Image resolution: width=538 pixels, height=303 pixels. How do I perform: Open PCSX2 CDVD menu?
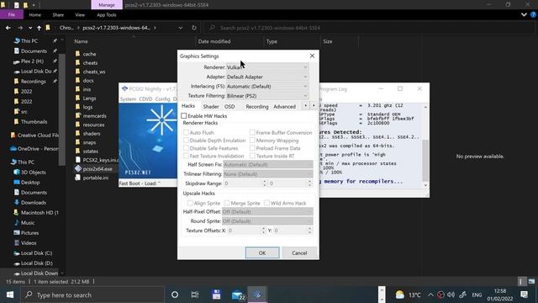click(145, 99)
